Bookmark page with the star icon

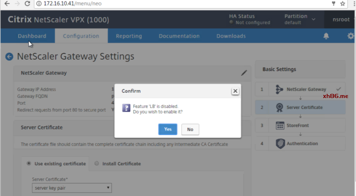click(x=343, y=4)
